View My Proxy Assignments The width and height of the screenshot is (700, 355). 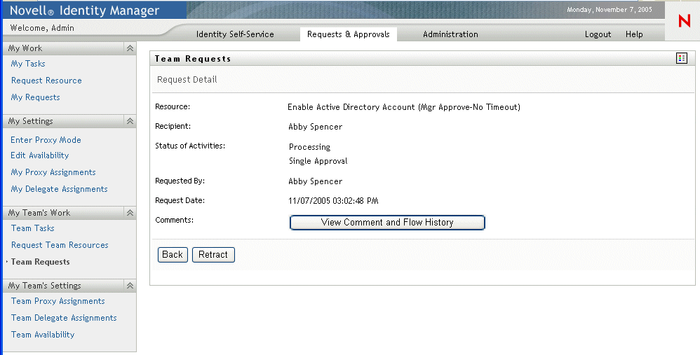coord(53,172)
